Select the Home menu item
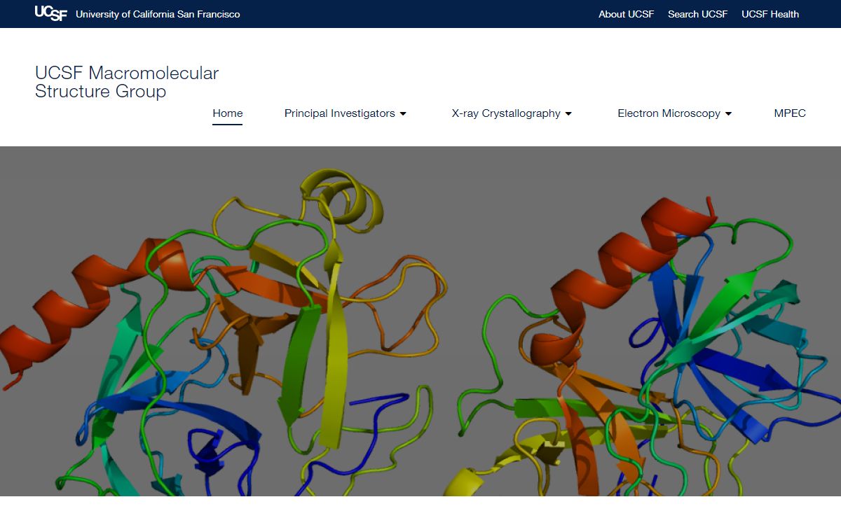 pyautogui.click(x=228, y=113)
